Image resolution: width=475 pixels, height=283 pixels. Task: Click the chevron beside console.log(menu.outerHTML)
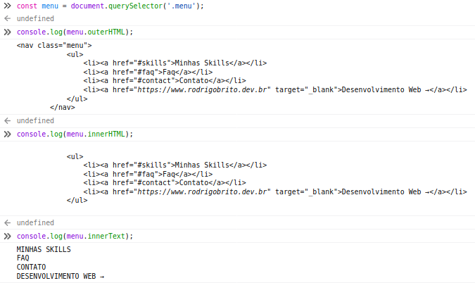6,32
